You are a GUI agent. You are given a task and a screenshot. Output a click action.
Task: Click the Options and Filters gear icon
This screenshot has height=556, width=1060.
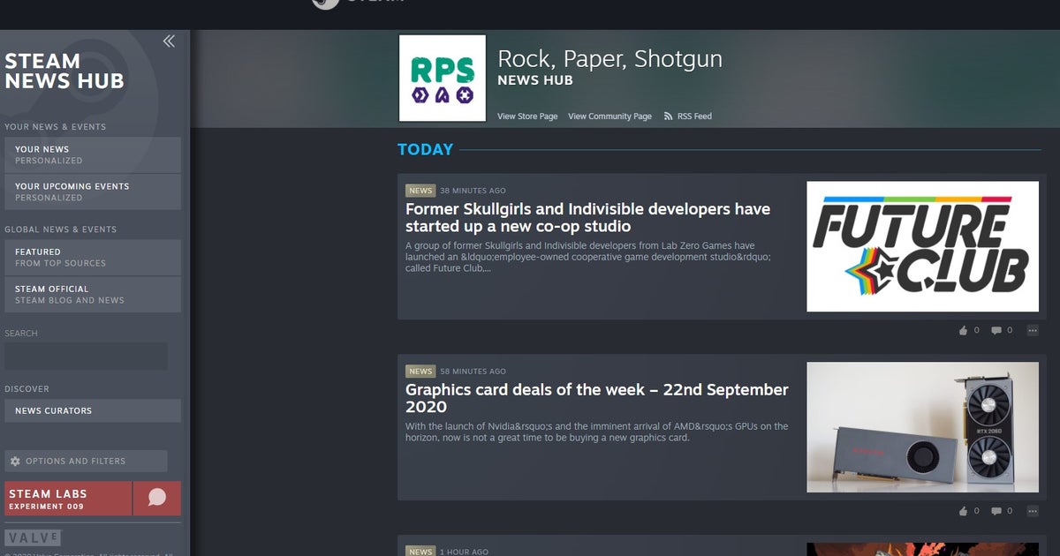[15, 461]
